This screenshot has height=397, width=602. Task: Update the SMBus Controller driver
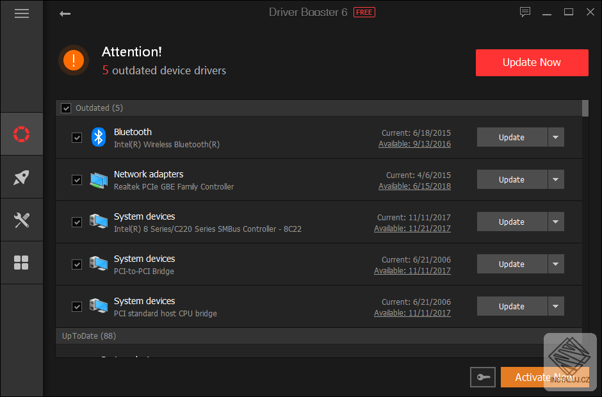coord(512,222)
